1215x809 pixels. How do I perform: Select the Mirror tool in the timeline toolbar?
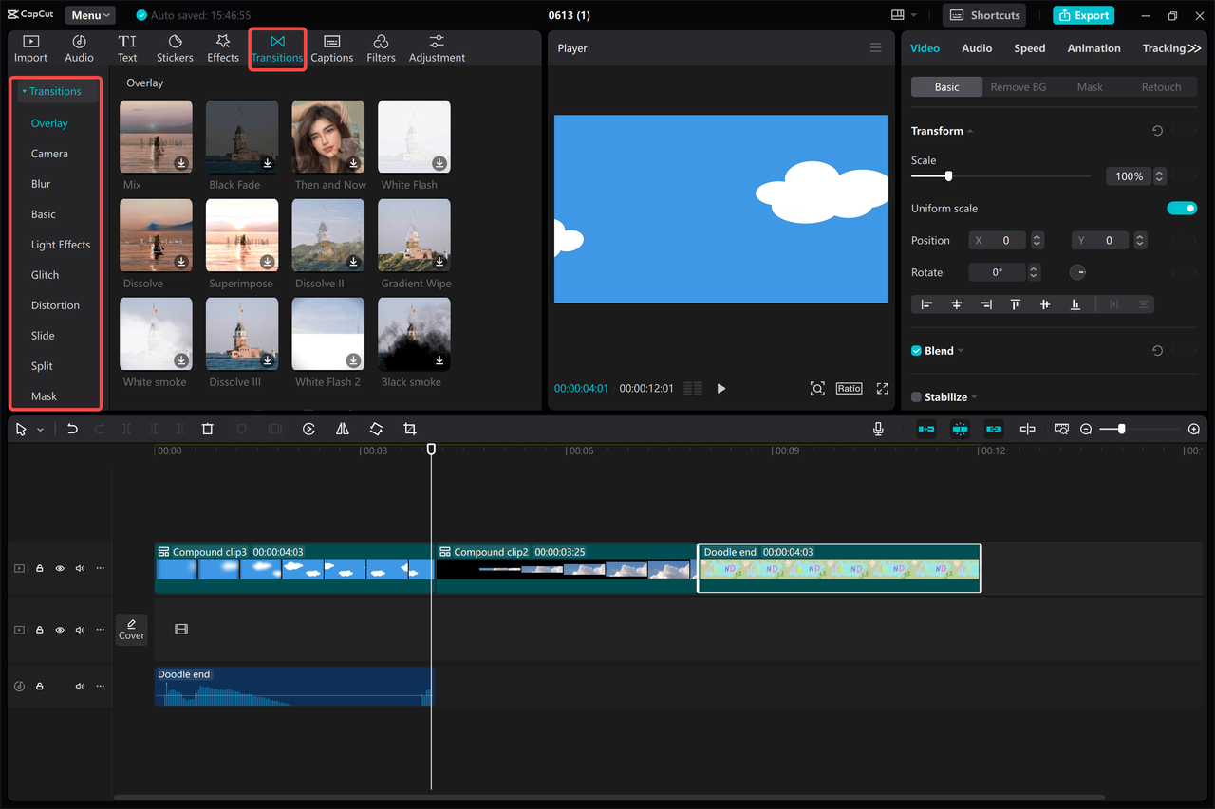pos(343,429)
